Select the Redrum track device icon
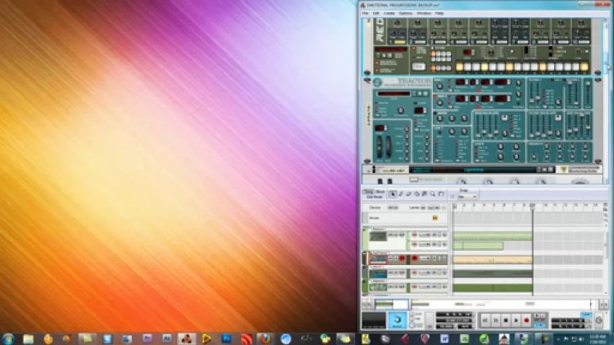Image resolution: width=614 pixels, height=345 pixels. point(378,236)
